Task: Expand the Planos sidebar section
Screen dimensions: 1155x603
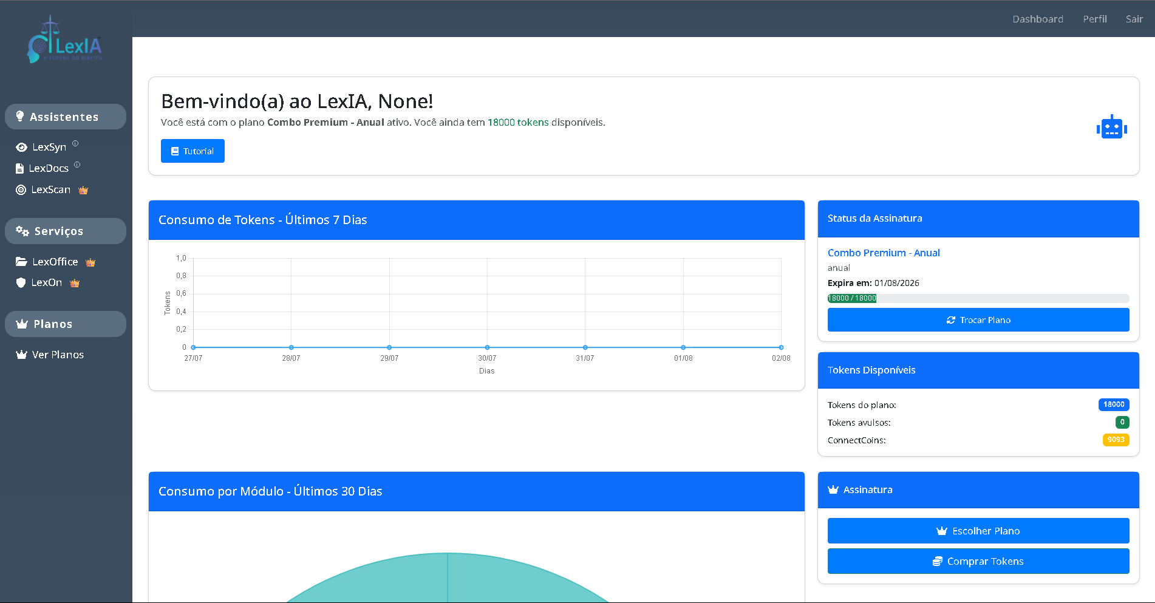Action: [66, 324]
